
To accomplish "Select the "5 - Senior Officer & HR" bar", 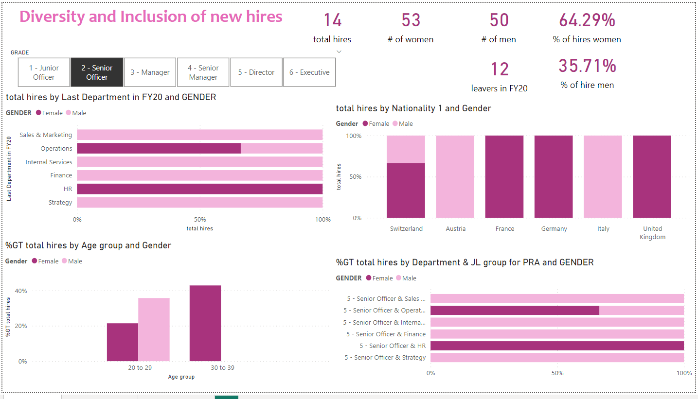I will (x=557, y=346).
